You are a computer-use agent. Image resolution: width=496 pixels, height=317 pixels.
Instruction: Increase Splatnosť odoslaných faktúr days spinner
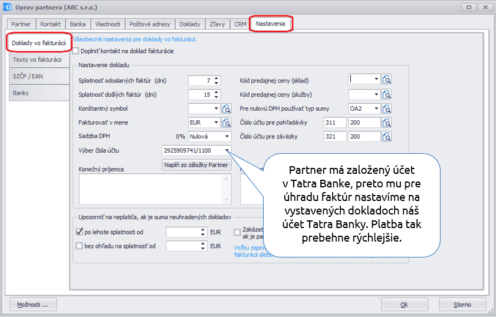click(x=216, y=77)
